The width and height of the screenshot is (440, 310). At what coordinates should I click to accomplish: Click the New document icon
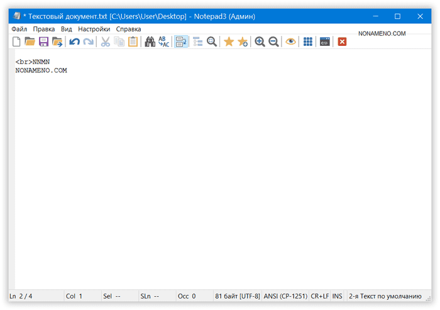pos(16,42)
